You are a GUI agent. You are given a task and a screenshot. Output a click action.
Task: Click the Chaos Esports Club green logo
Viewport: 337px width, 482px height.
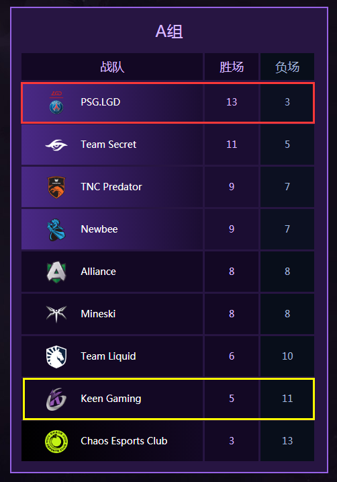[56, 442]
